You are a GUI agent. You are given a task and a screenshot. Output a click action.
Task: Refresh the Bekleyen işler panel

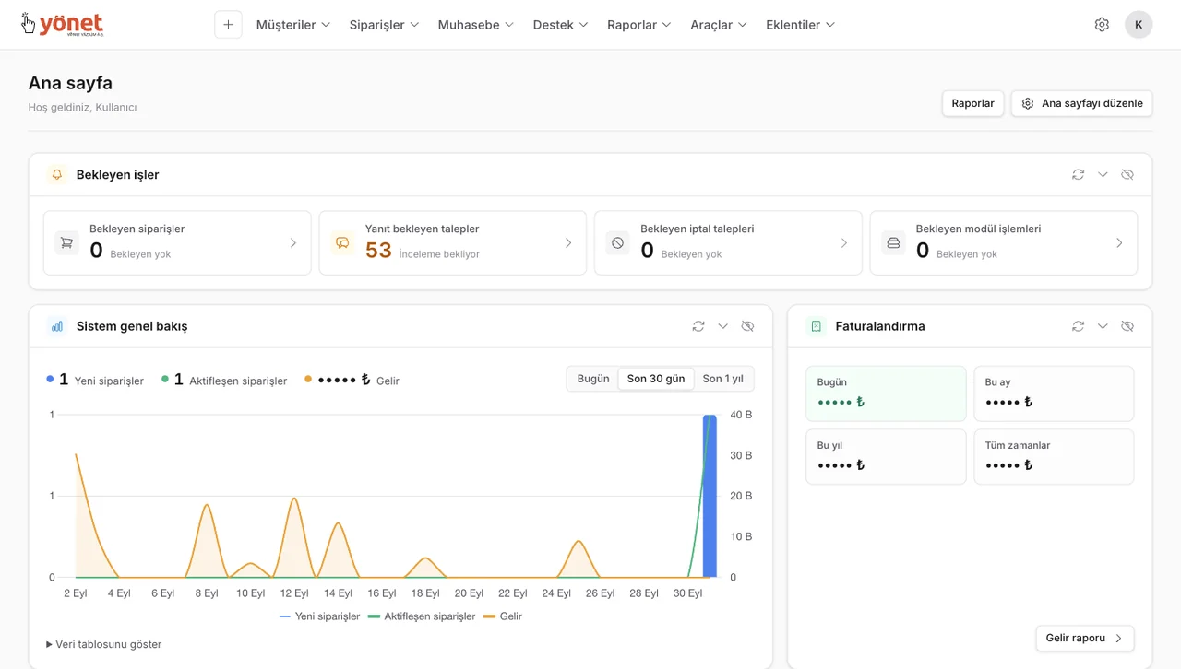coord(1078,174)
